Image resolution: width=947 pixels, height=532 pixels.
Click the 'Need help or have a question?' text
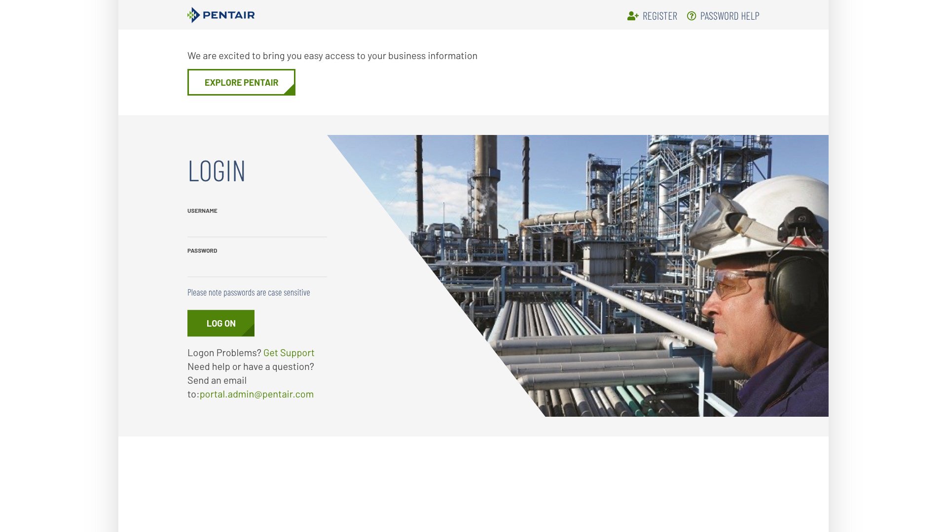point(251,366)
